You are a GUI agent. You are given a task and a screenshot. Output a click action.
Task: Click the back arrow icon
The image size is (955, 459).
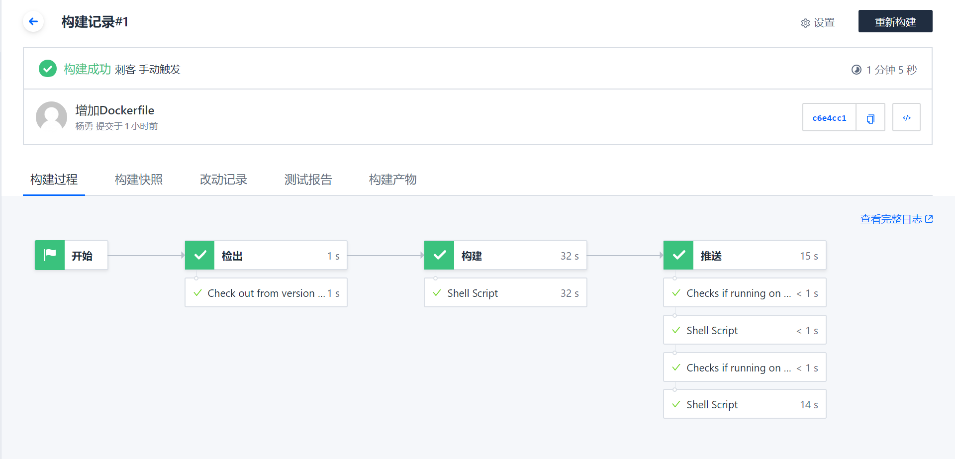(33, 21)
